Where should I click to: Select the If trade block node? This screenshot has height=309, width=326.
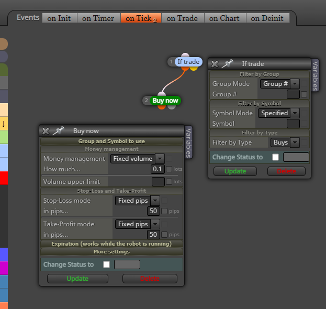click(x=188, y=62)
